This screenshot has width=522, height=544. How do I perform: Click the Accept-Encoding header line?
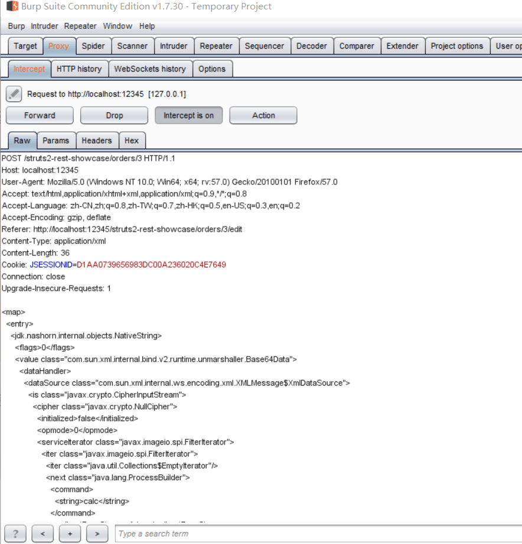tap(57, 218)
